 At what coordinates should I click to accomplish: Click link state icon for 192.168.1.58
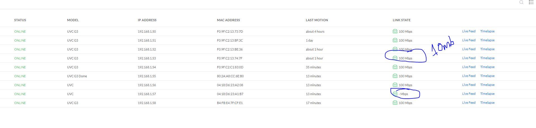[x=395, y=103]
